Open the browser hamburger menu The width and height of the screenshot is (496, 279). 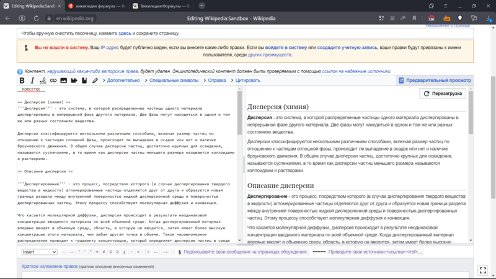(445, 6)
